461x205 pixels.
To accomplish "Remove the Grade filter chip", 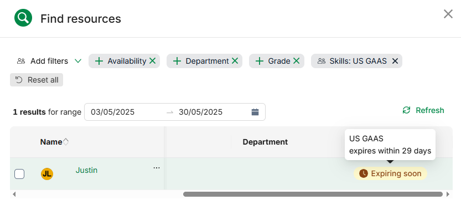I will point(297,61).
